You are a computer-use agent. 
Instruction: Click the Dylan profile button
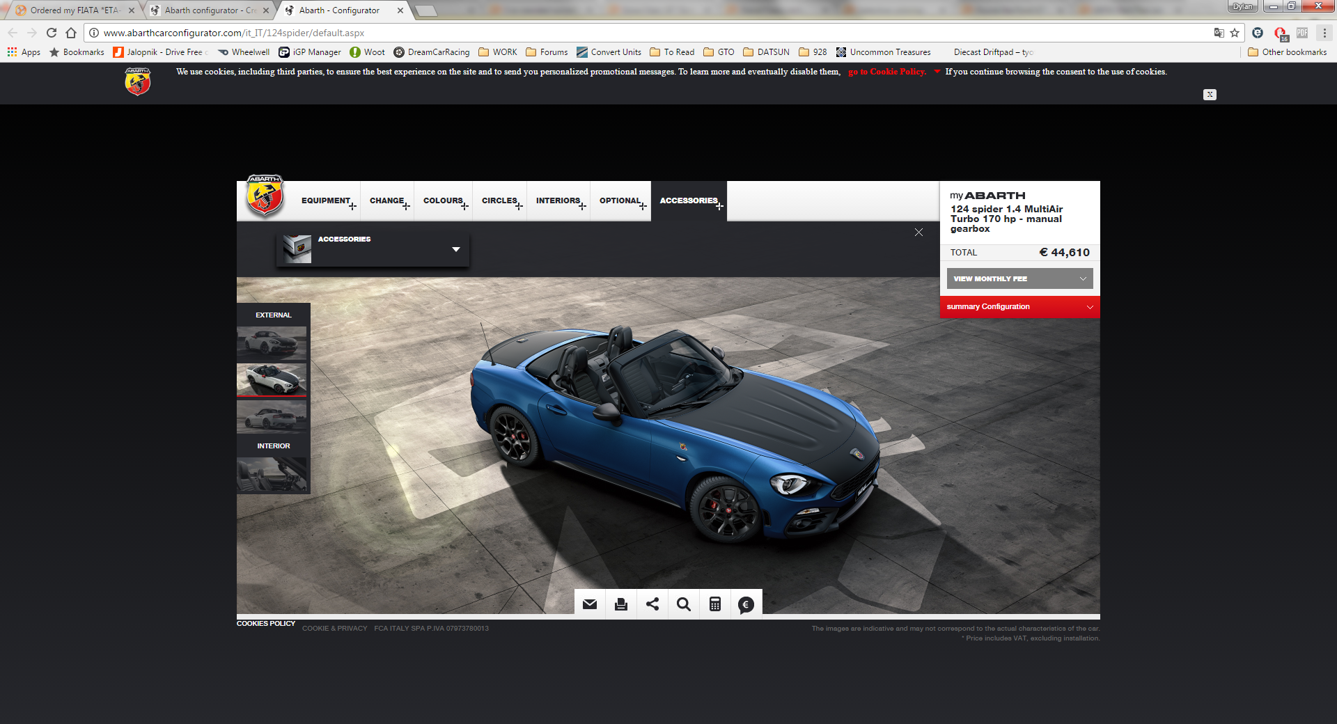tap(1243, 6)
